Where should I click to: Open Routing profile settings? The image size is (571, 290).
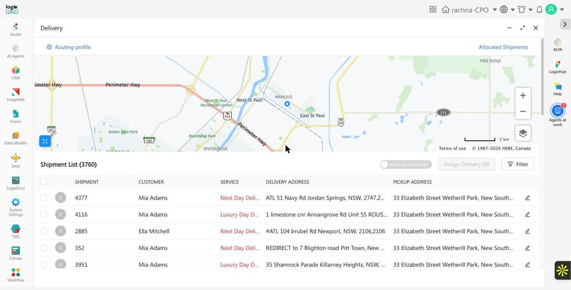coord(69,47)
